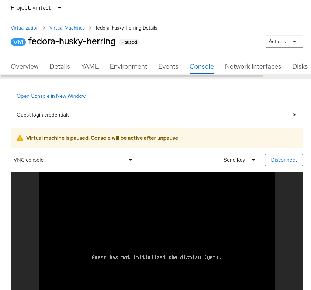Image resolution: width=311 pixels, height=290 pixels.
Task: Click Open Console in New Window
Action: (x=51, y=96)
